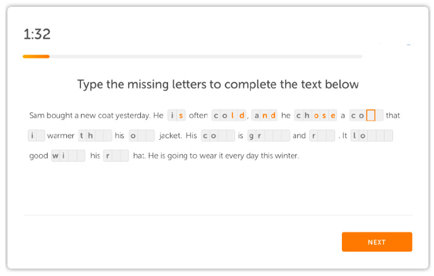Click the orange NEXT button
This screenshot has height=276, width=434.
pyautogui.click(x=377, y=242)
